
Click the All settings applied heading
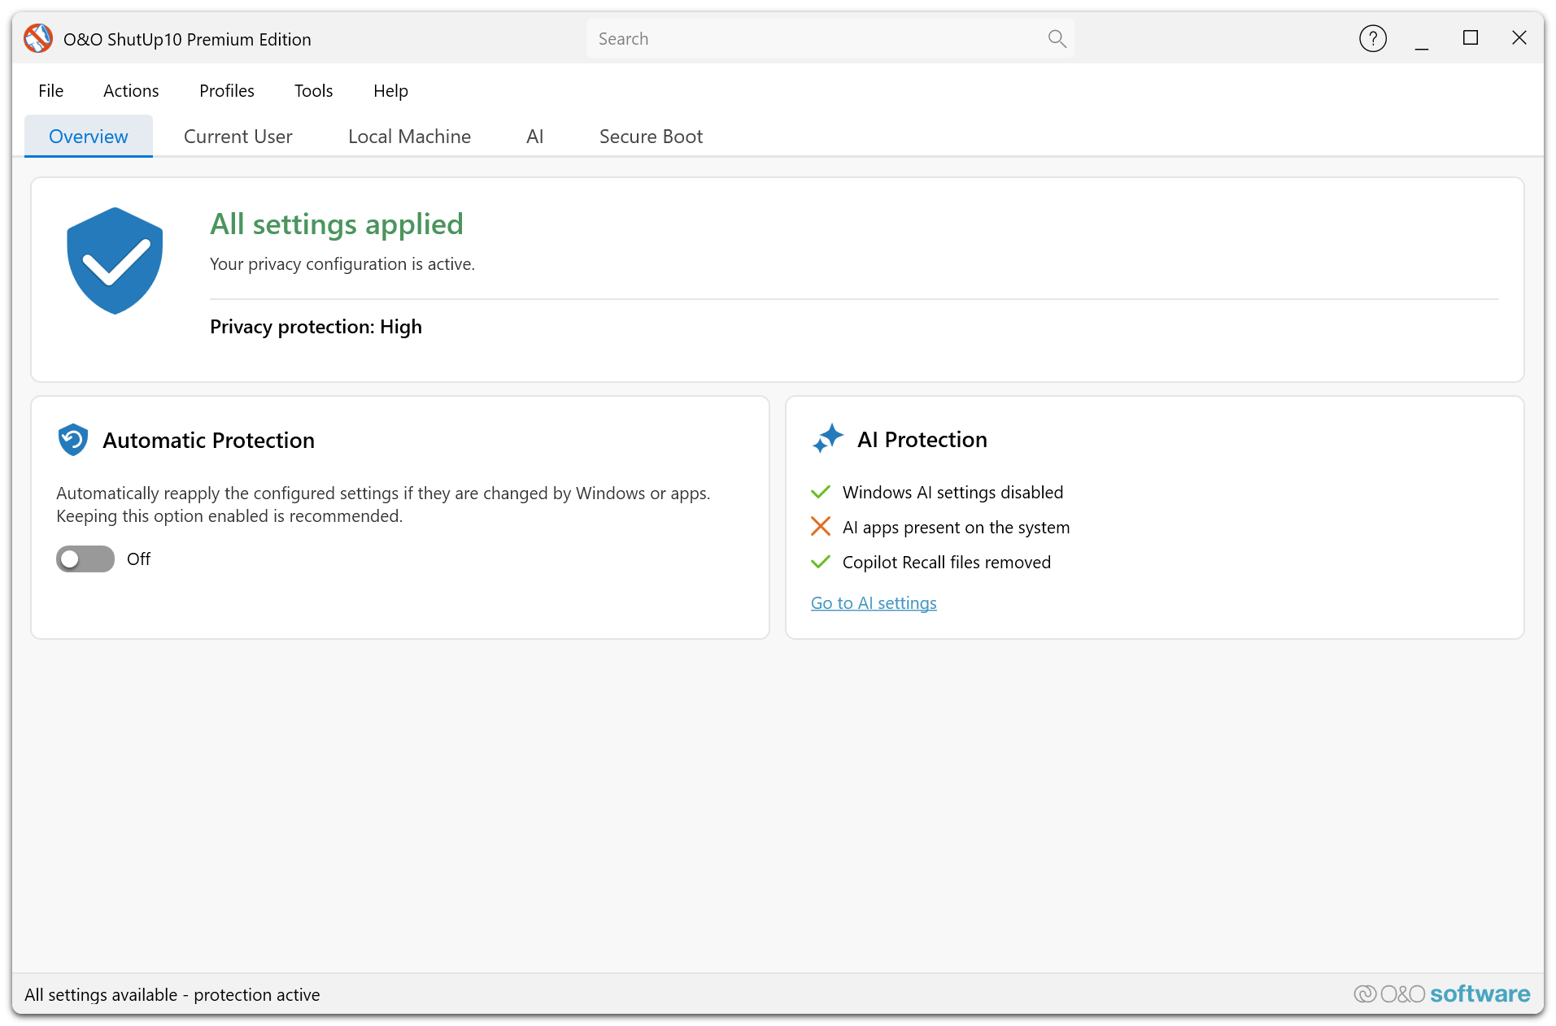337,224
